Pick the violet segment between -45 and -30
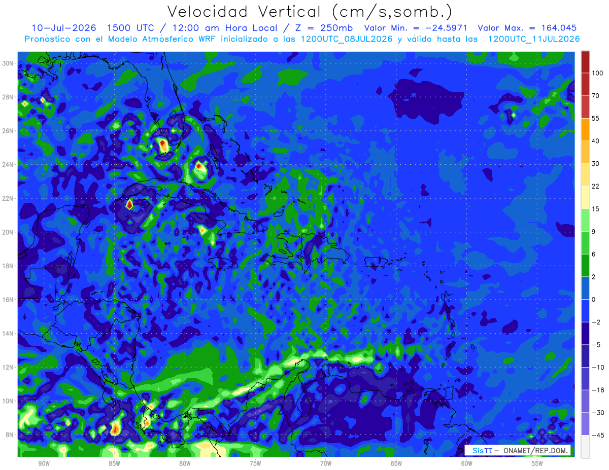 585,424
